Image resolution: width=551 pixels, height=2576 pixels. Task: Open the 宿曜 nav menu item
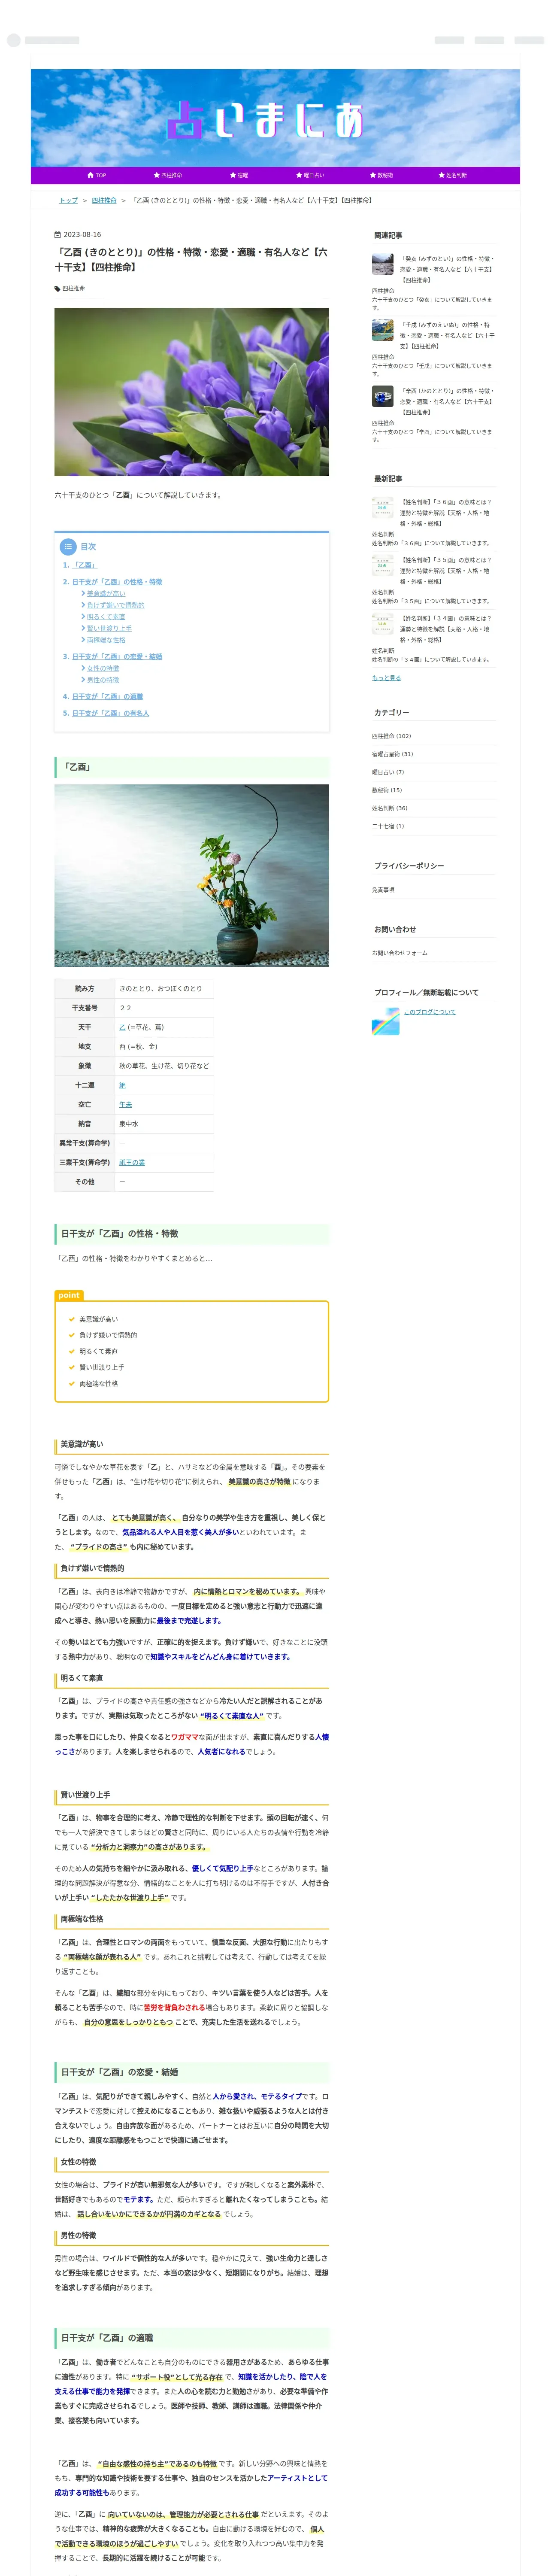239,175
